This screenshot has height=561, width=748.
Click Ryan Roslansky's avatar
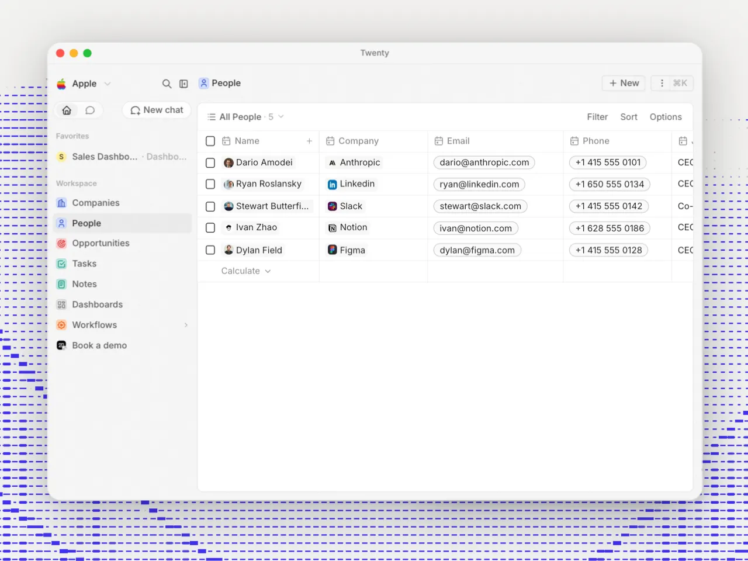click(x=228, y=184)
